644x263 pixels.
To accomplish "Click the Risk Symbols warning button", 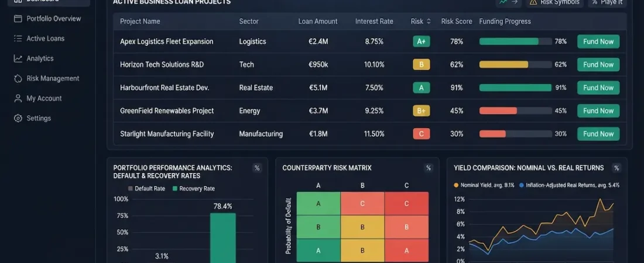I will click(554, 2).
